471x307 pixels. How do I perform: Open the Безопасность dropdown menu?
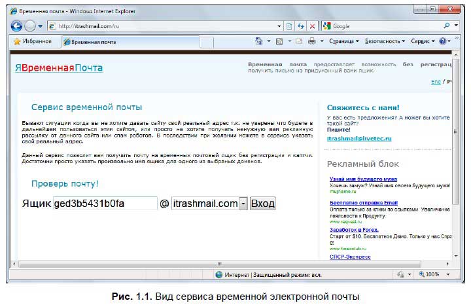click(385, 41)
